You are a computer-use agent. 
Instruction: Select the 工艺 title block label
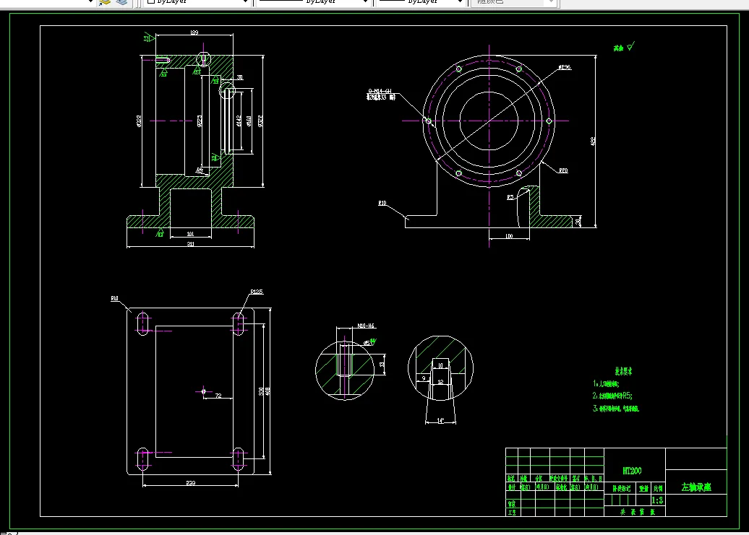pos(512,513)
